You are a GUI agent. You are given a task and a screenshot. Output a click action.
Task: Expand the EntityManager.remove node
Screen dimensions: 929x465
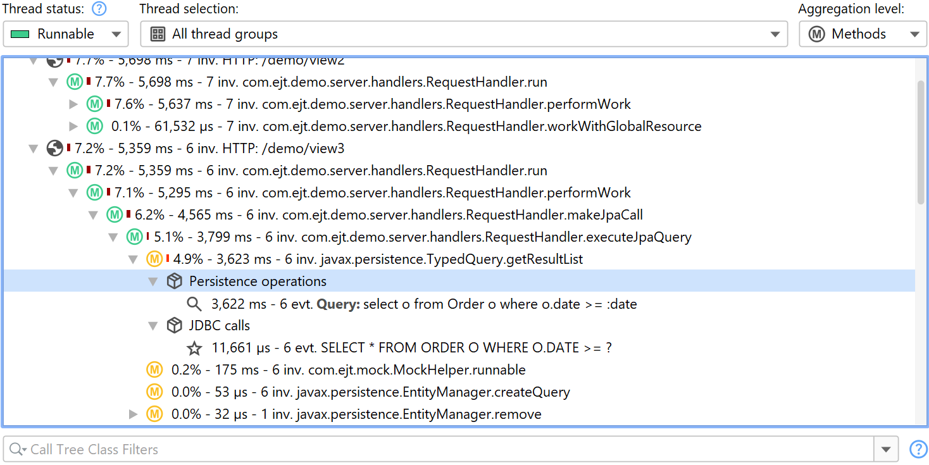(133, 414)
